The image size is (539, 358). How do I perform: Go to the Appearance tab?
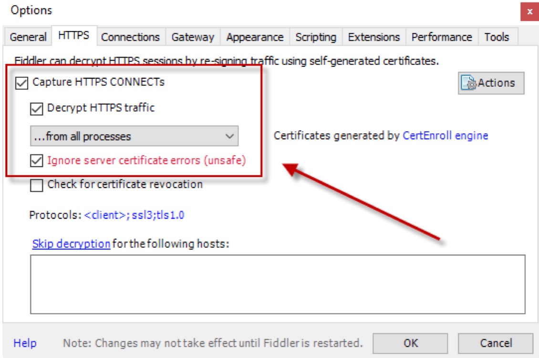pos(255,37)
